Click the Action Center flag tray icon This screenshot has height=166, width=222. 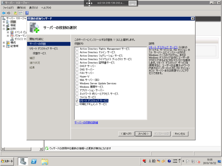[188, 161]
